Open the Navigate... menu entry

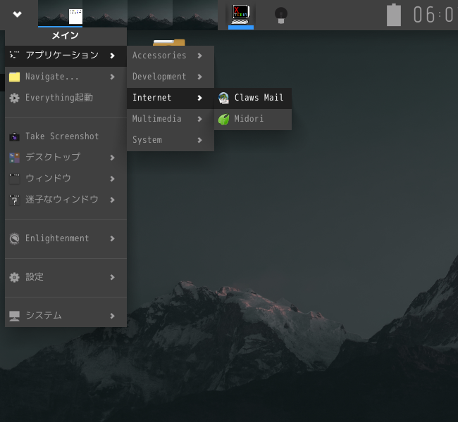tap(66, 77)
